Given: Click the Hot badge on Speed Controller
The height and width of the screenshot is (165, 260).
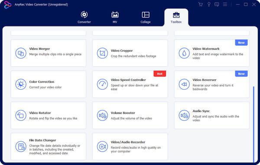Looking at the screenshot, I should click(x=159, y=74).
